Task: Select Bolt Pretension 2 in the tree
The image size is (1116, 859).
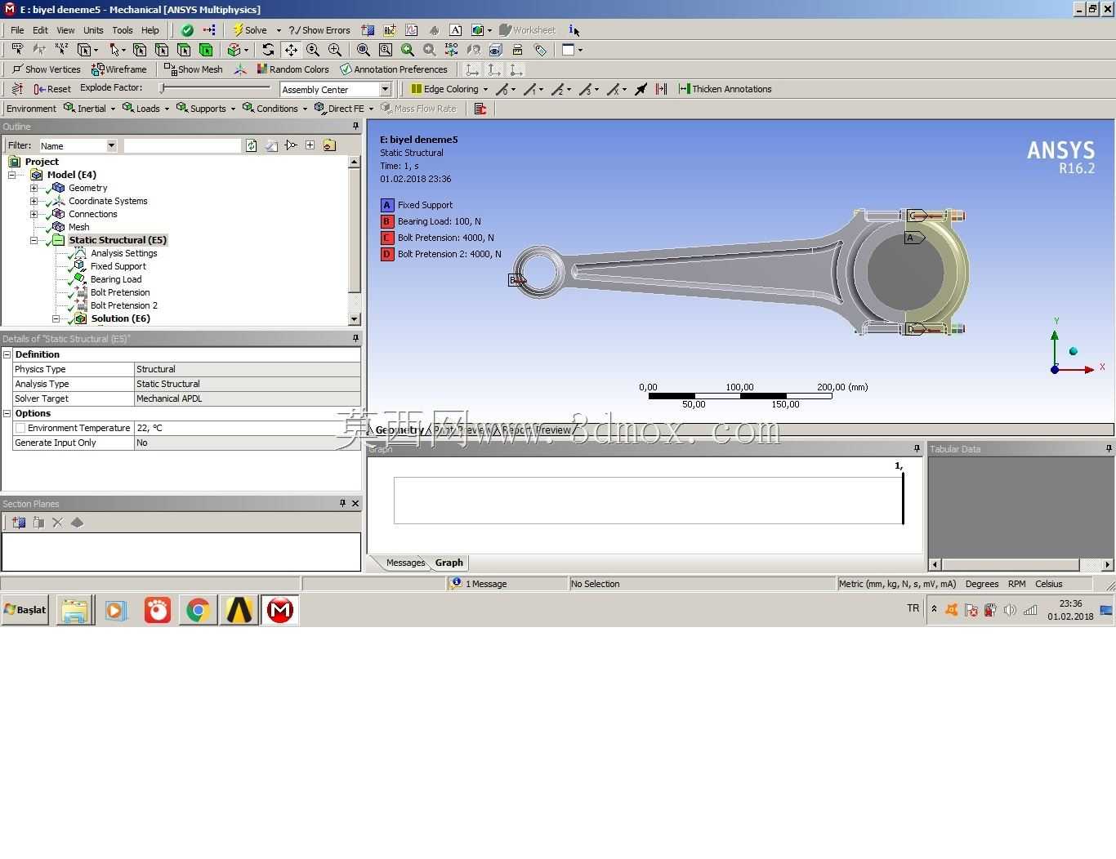Action: point(124,305)
